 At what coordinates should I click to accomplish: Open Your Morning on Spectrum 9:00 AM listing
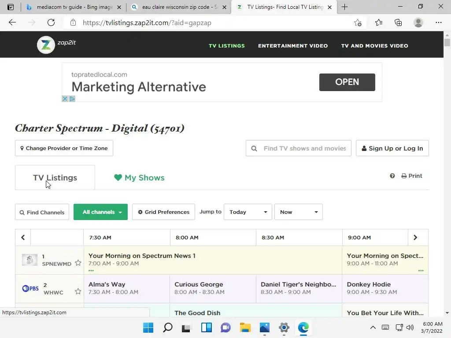pos(385,260)
